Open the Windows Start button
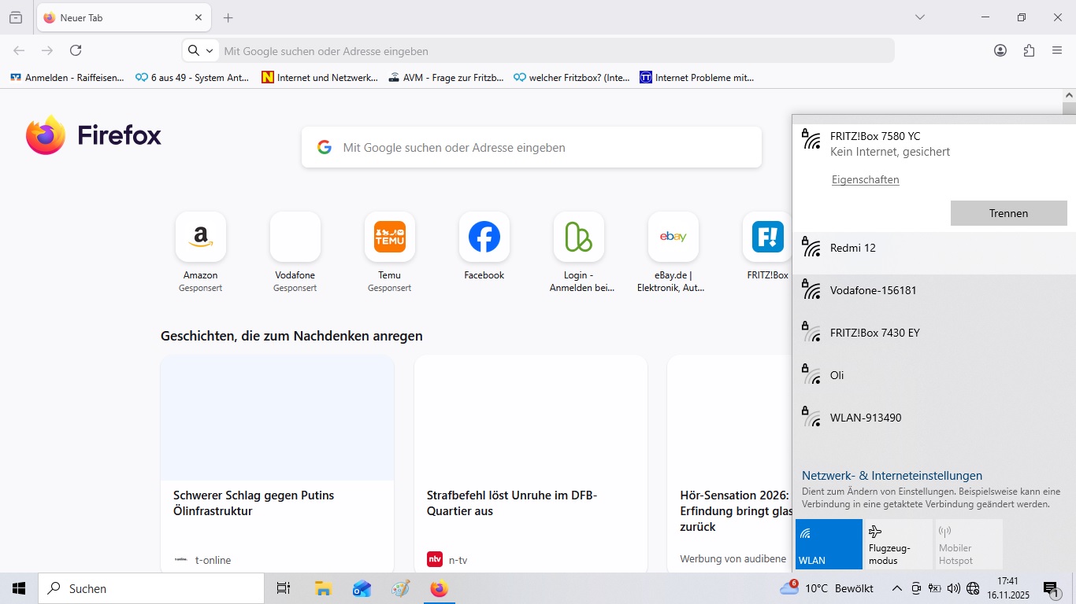The image size is (1076, 604). tap(19, 588)
